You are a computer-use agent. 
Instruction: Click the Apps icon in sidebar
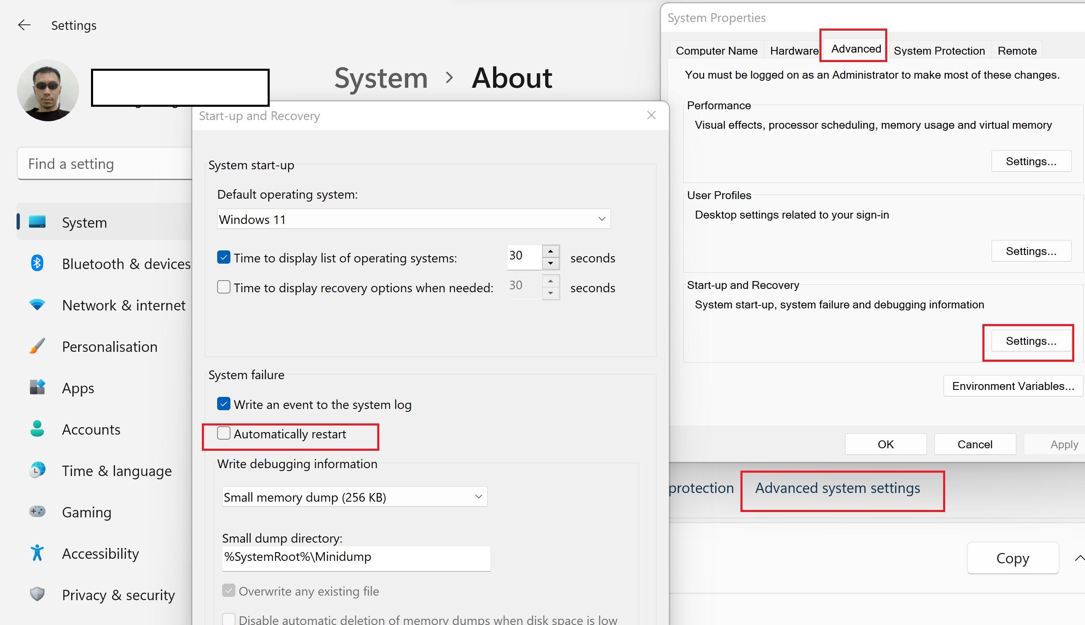[x=37, y=387]
